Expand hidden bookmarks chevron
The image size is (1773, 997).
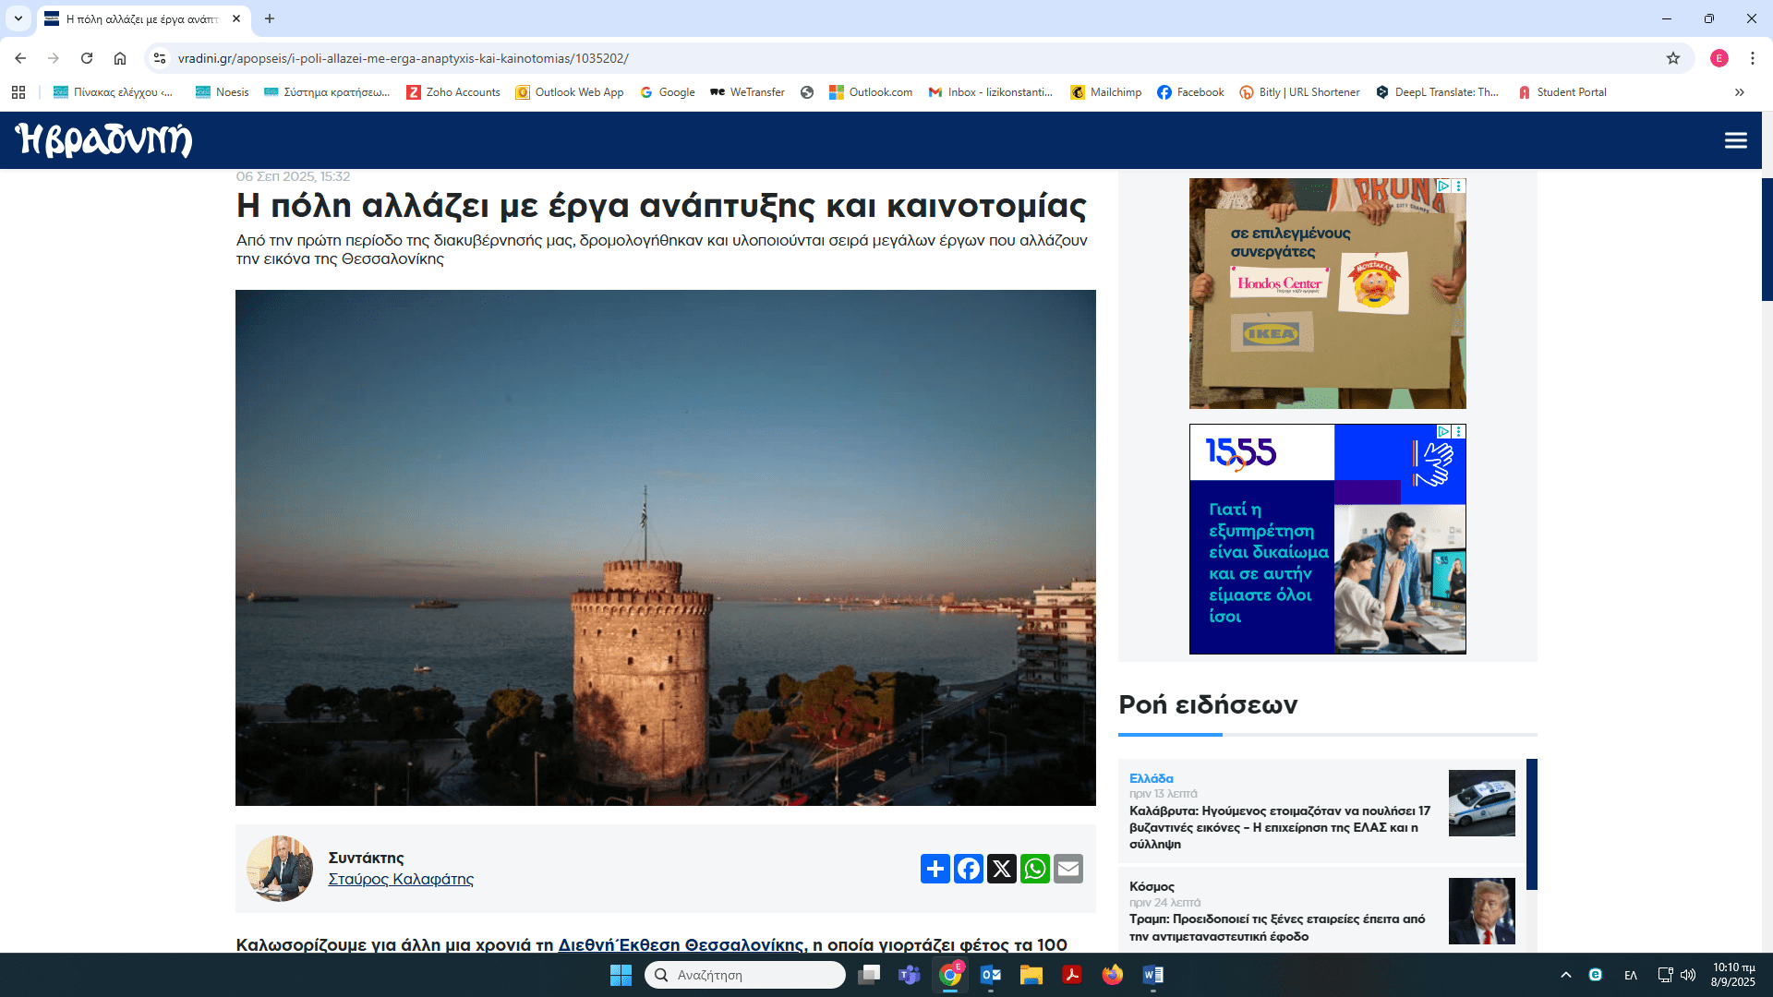[x=1739, y=92]
